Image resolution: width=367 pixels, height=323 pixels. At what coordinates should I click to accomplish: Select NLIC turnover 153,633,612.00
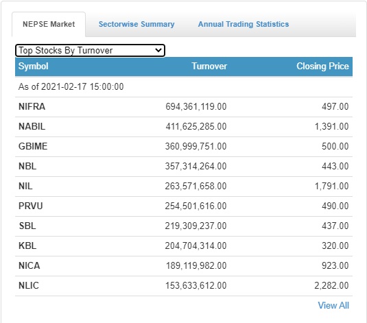196,285
